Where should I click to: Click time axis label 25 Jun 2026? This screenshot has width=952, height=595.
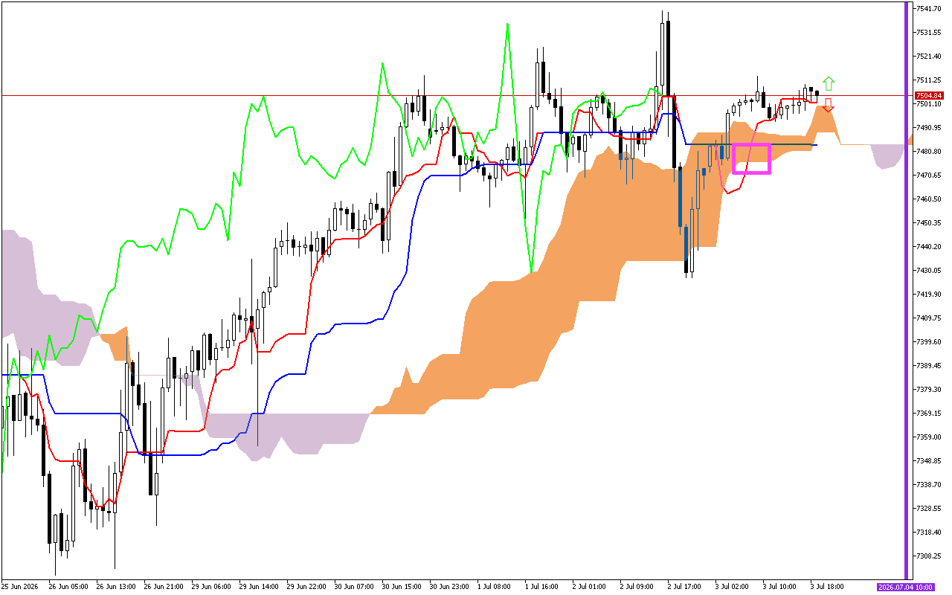pyautogui.click(x=20, y=587)
